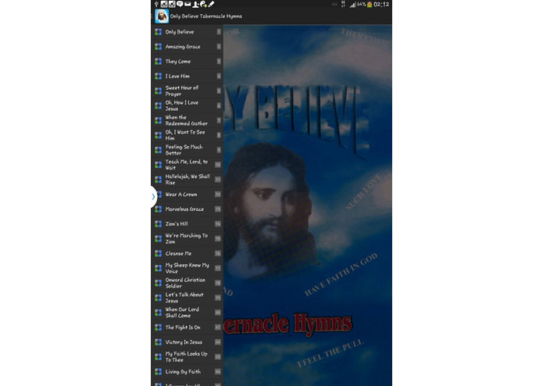The height and width of the screenshot is (386, 543).
Task: Open Feeling So Much Better hymn
Action: pos(187,150)
